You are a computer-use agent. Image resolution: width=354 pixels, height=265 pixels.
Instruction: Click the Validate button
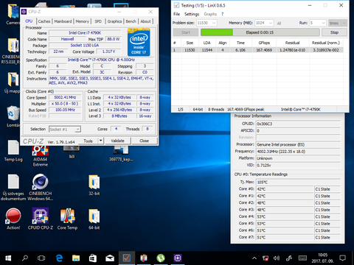[x=117, y=141]
